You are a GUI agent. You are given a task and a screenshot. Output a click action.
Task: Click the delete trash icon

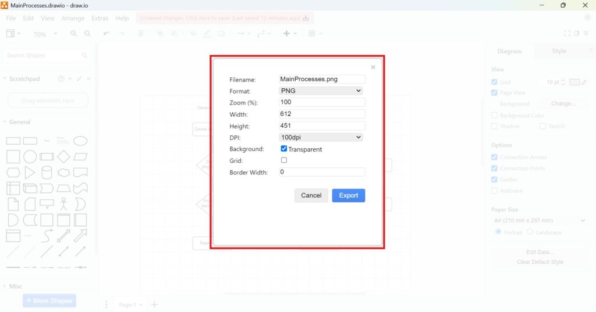pos(140,34)
